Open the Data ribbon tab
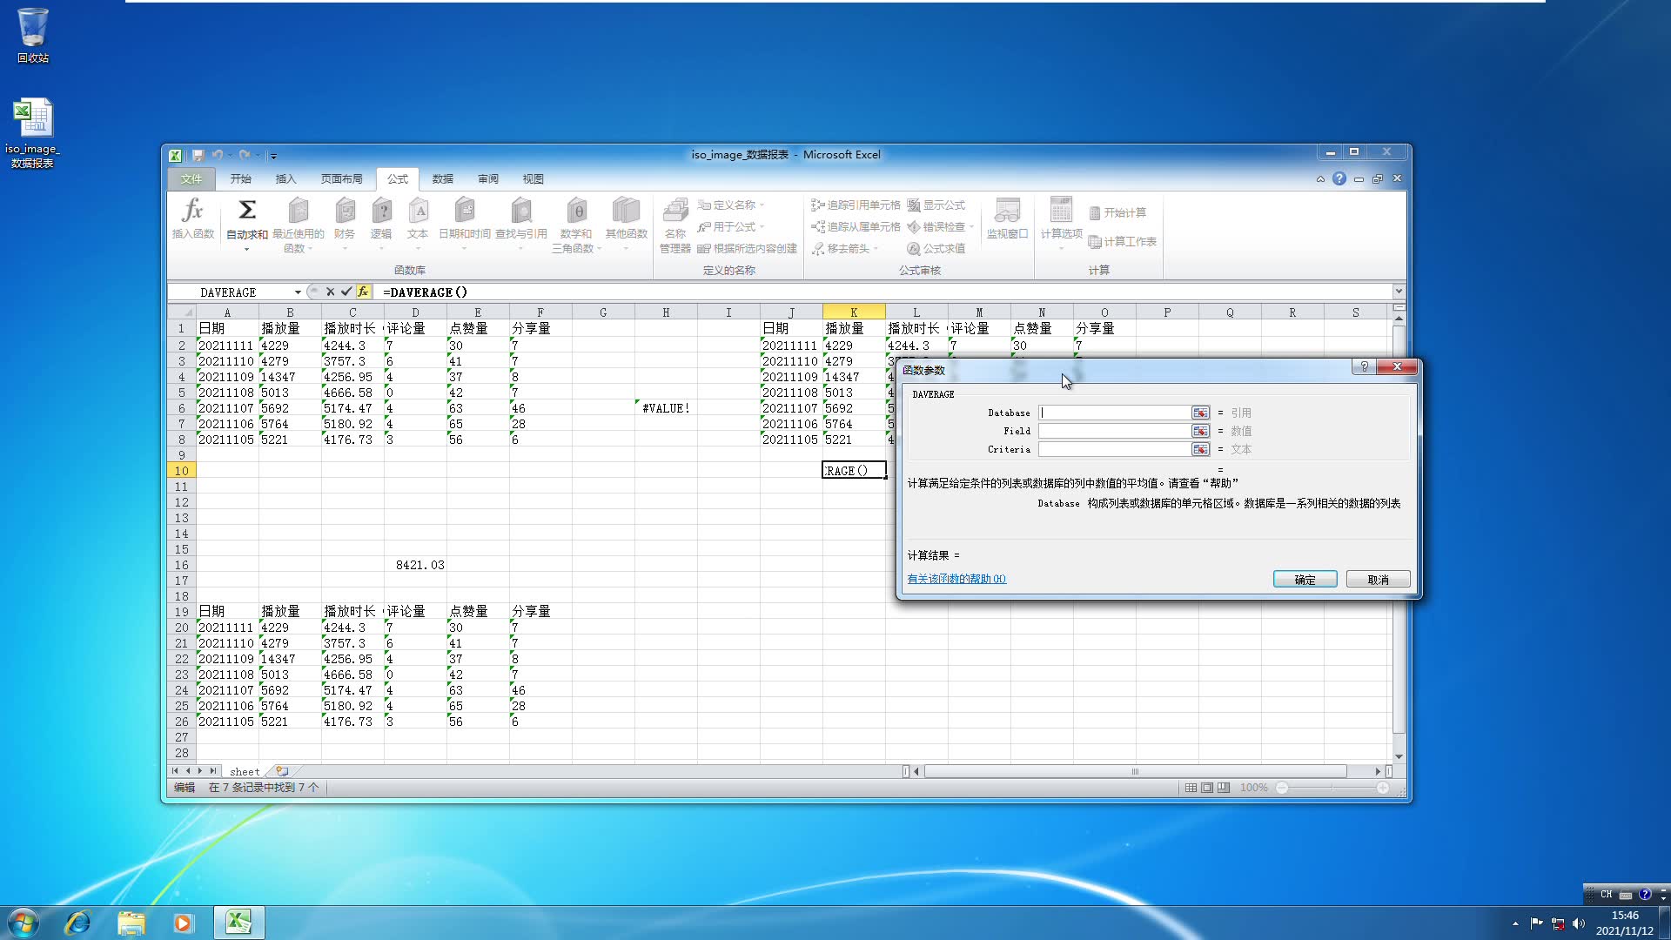Viewport: 1671px width, 940px height. (443, 179)
